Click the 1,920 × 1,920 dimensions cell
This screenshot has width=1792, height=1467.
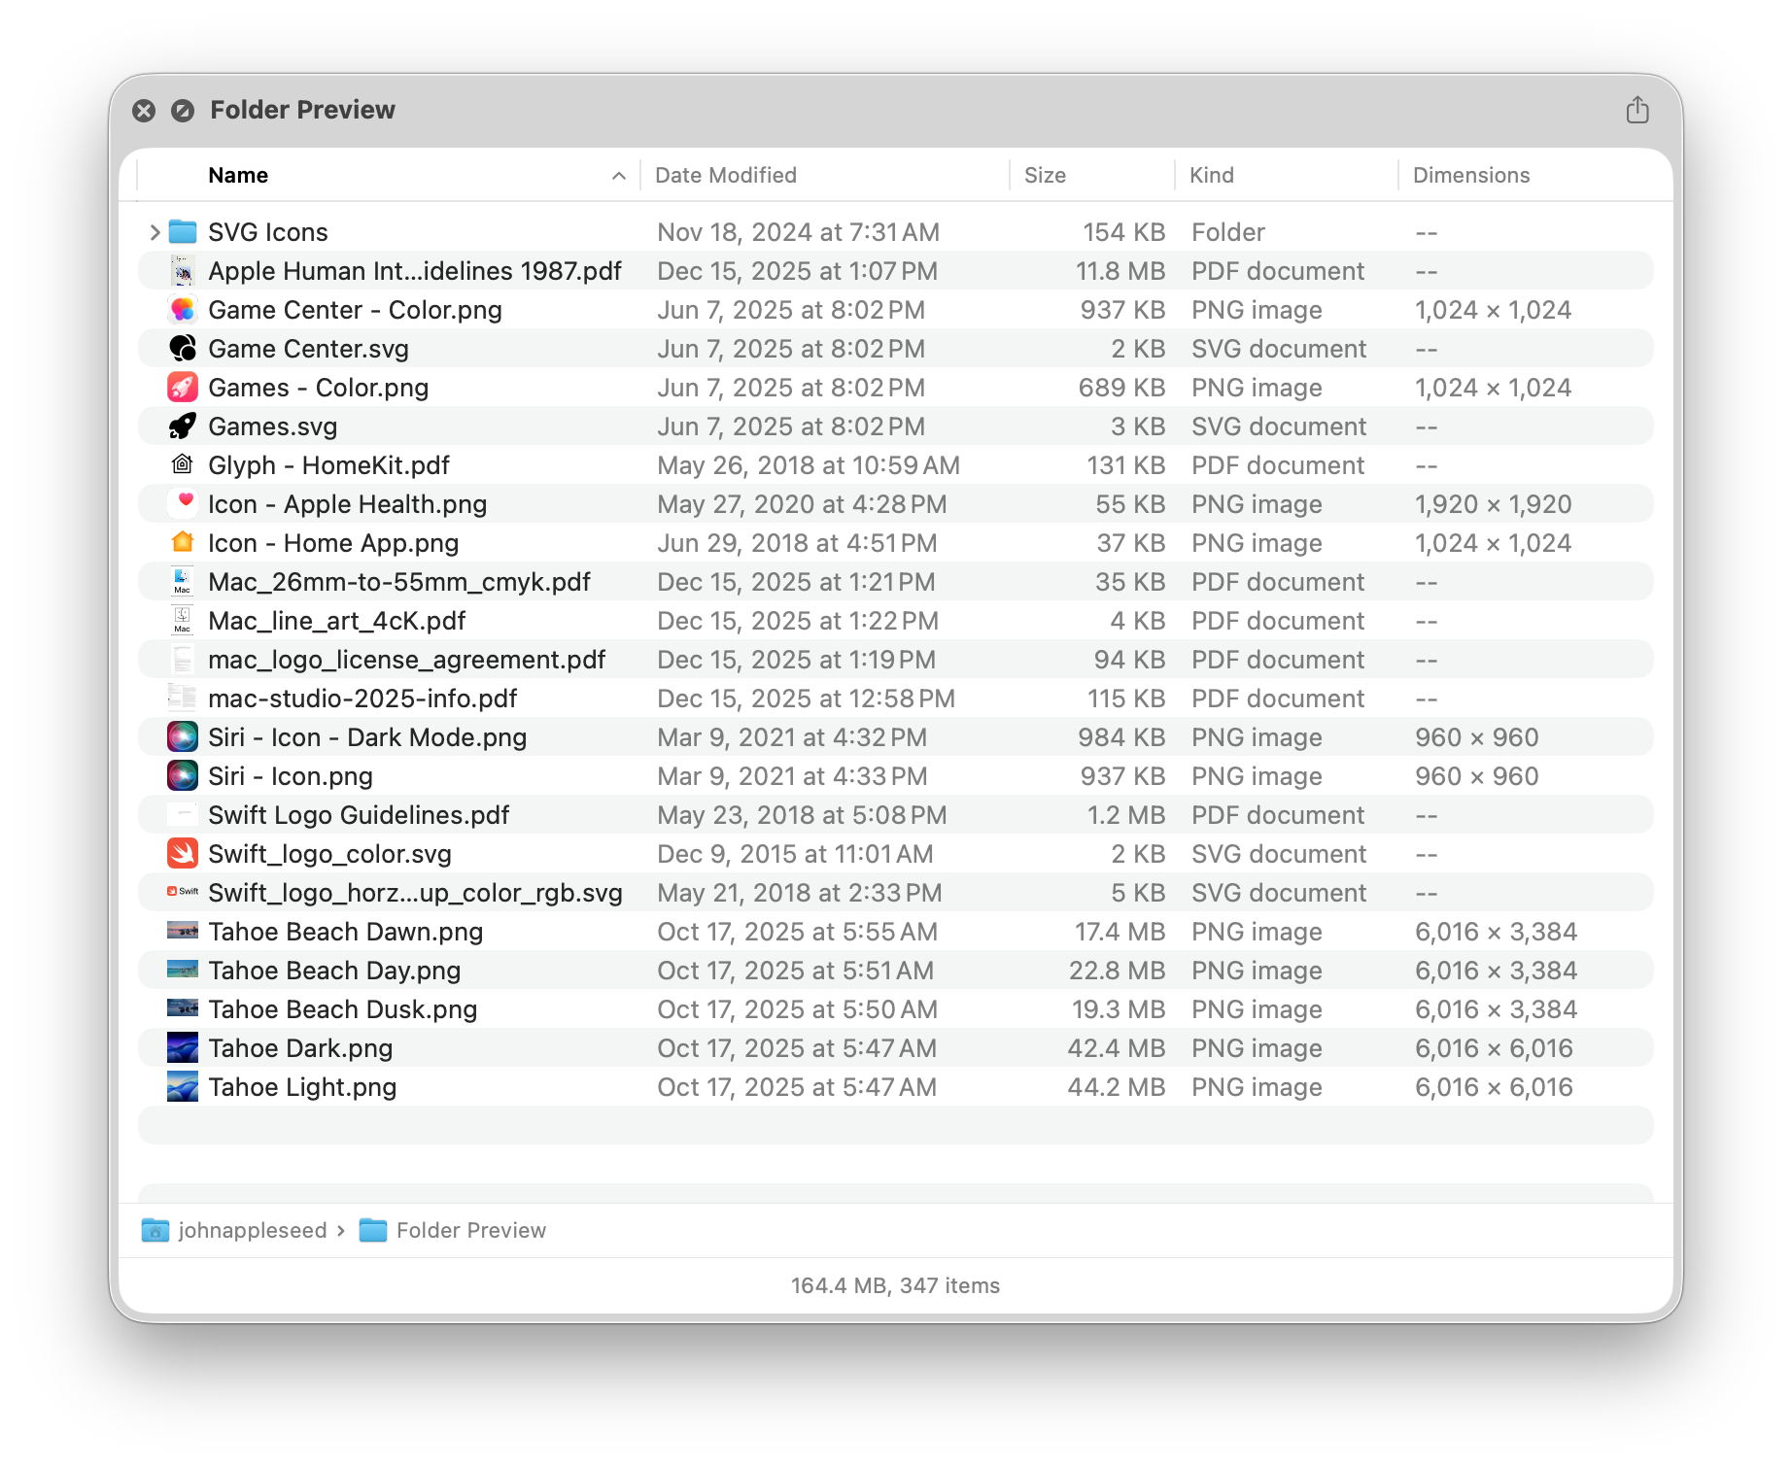[x=1493, y=504]
